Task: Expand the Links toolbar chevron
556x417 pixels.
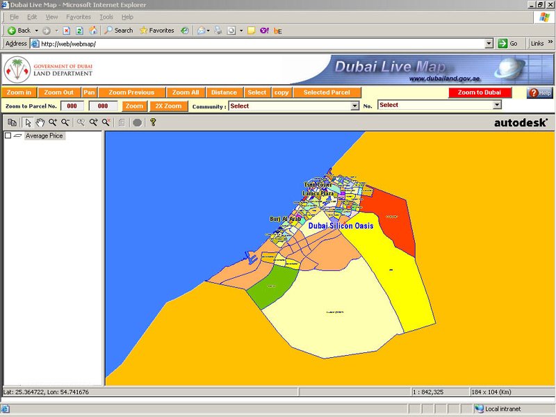Action: click(550, 42)
